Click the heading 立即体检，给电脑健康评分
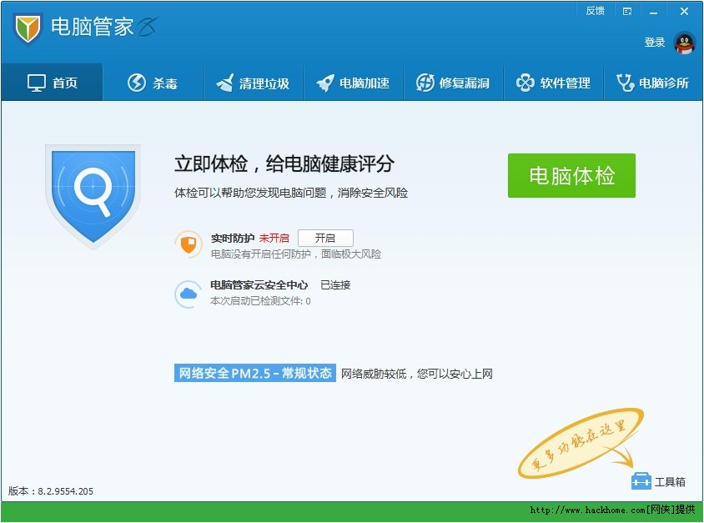Screen dimensions: 704x523 point(284,163)
